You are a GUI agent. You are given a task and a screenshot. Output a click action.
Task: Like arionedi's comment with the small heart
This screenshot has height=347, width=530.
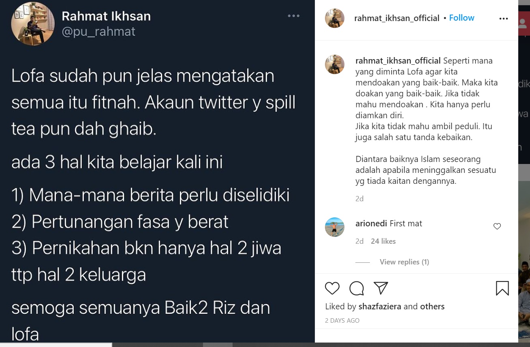[x=497, y=226]
